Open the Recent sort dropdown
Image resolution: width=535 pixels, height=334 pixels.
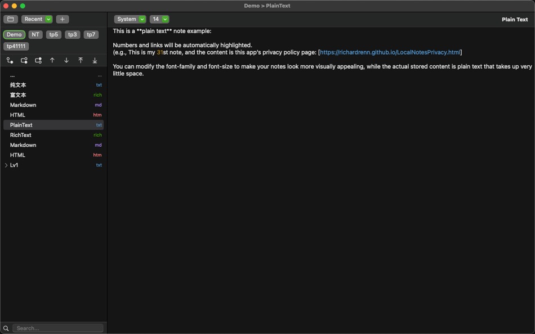click(36, 19)
